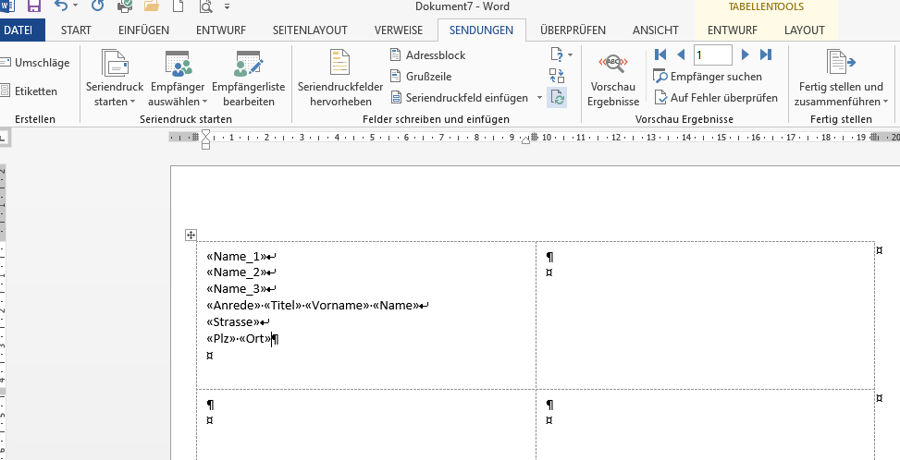
Task: Expand Seriendruckfeld einfügen dropdown arrow
Action: coord(539,98)
